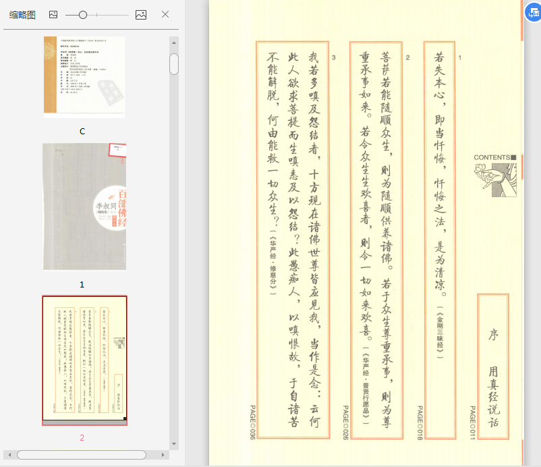Select the page 1 cover thumbnail
This screenshot has height=467, width=541.
point(84,207)
